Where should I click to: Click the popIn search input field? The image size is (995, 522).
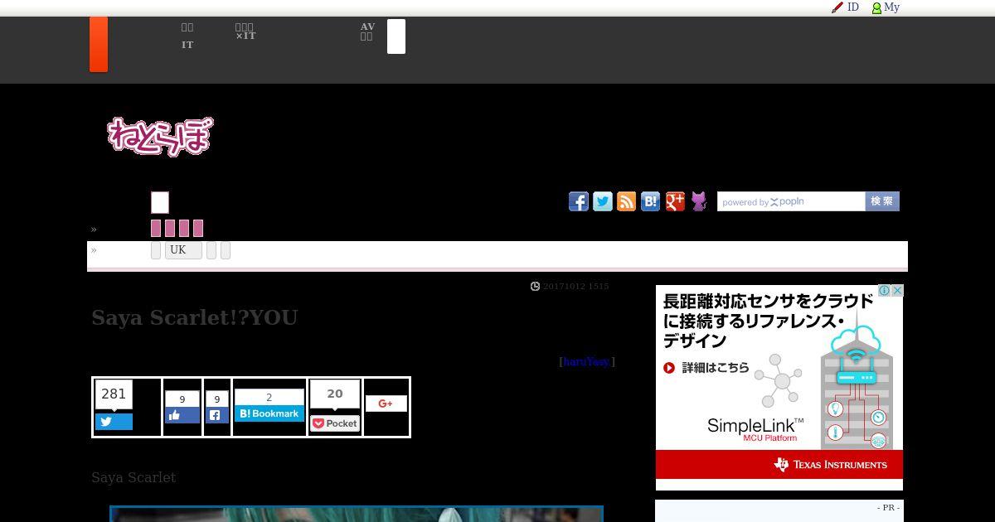pyautogui.click(x=791, y=201)
